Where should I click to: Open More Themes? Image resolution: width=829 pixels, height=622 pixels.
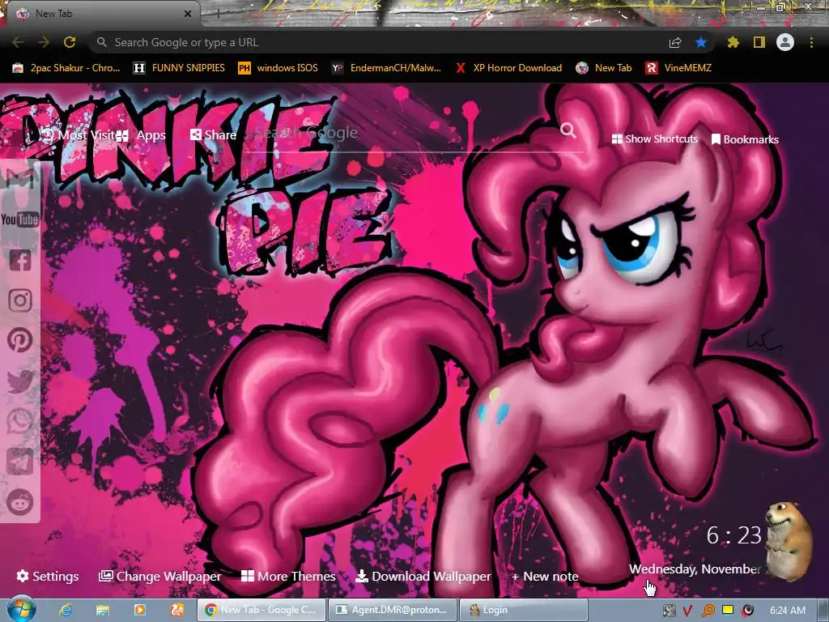click(289, 576)
